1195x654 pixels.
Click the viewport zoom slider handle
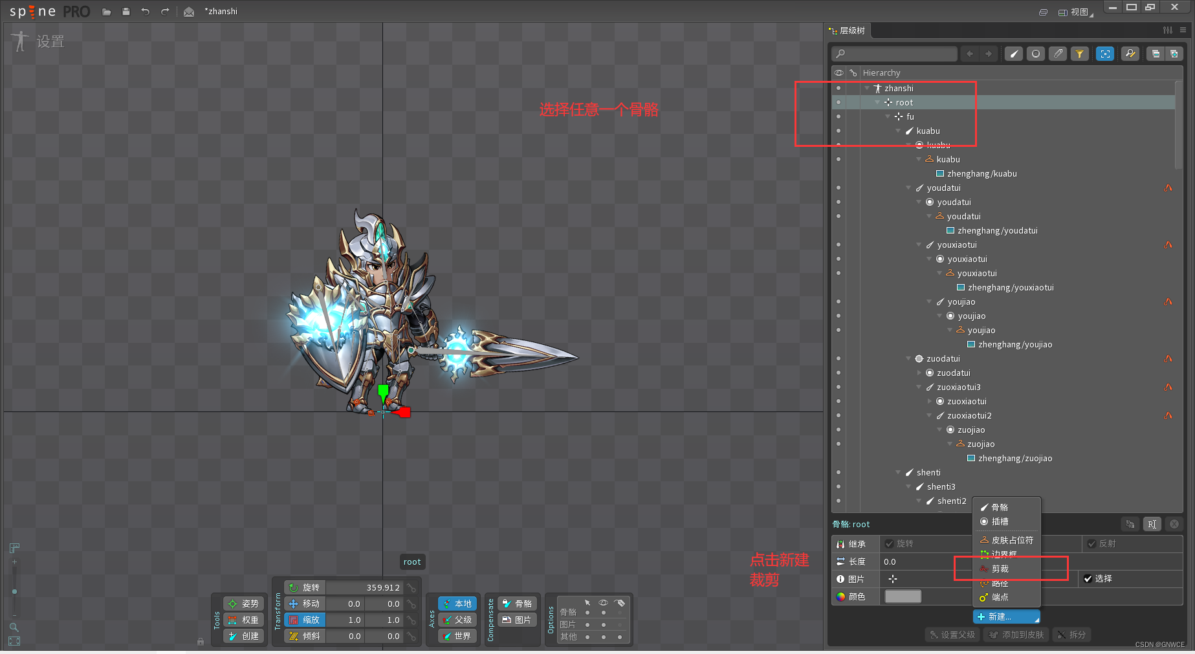14,591
